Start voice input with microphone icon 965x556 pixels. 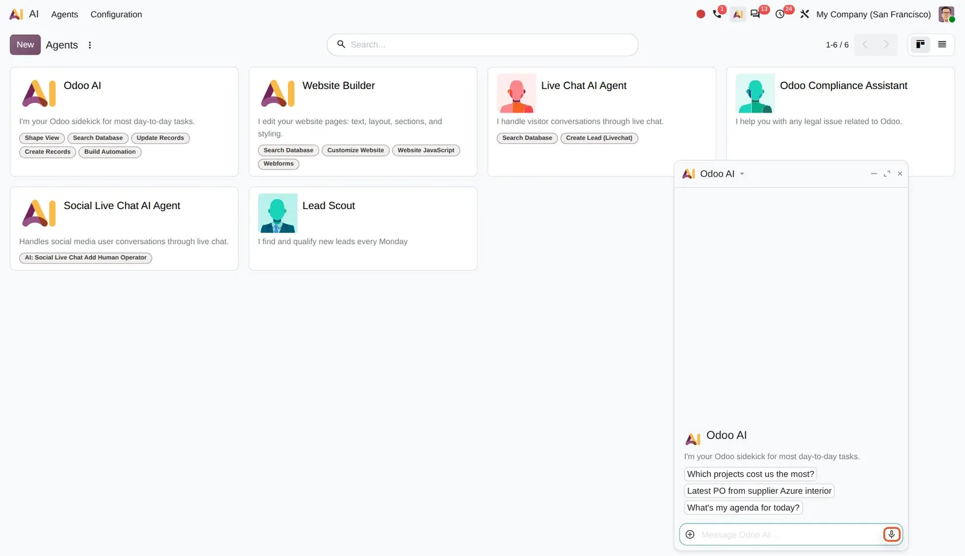[891, 534]
